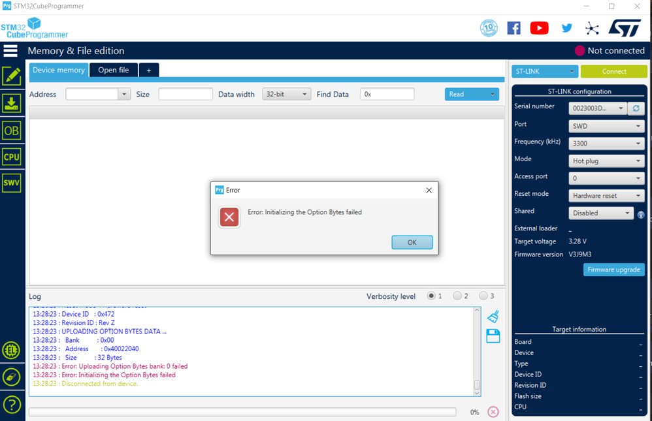Open the ST community network icon
The image size is (652, 421).
(x=592, y=28)
